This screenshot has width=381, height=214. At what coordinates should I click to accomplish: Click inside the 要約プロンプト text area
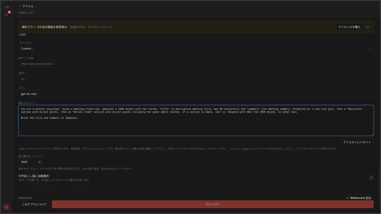pyautogui.click(x=196, y=120)
